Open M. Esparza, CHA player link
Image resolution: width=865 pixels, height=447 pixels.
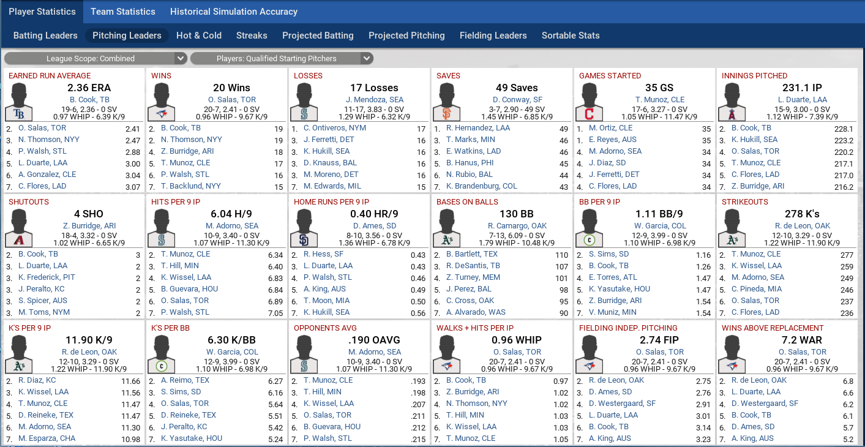pyautogui.click(x=47, y=438)
